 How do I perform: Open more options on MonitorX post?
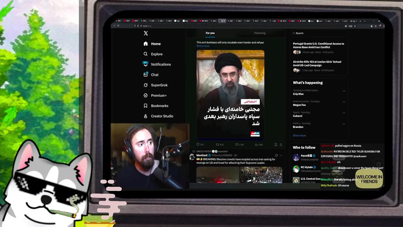point(281,155)
